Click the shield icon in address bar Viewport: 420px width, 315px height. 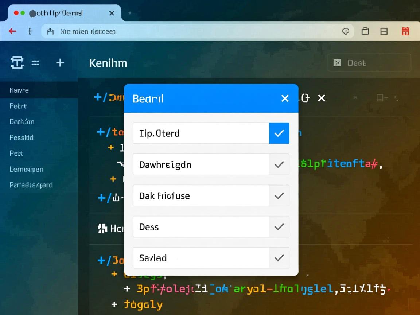click(x=346, y=31)
